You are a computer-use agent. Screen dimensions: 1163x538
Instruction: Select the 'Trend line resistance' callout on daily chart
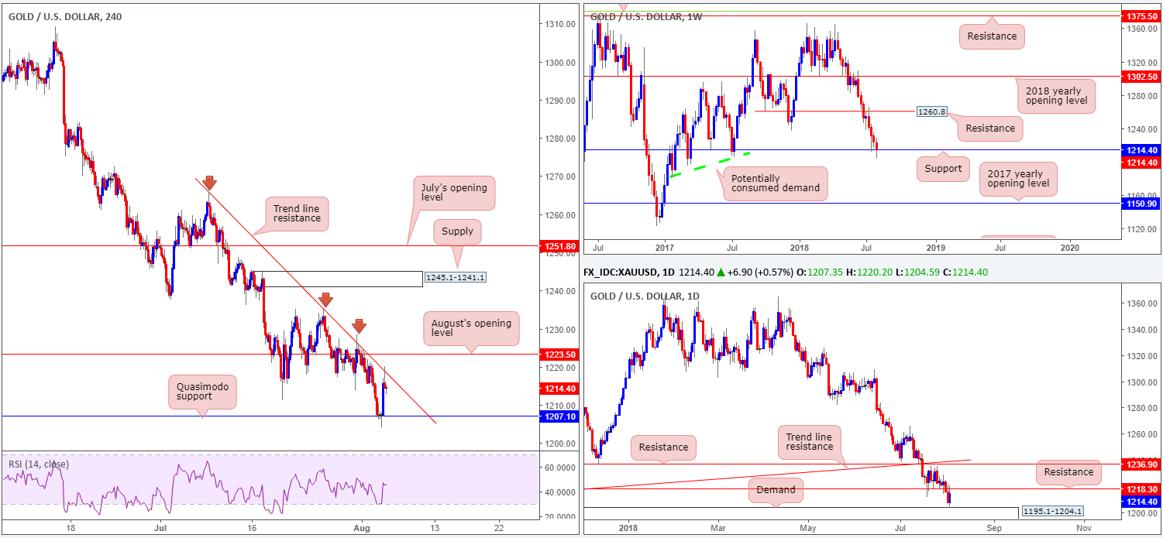(810, 441)
